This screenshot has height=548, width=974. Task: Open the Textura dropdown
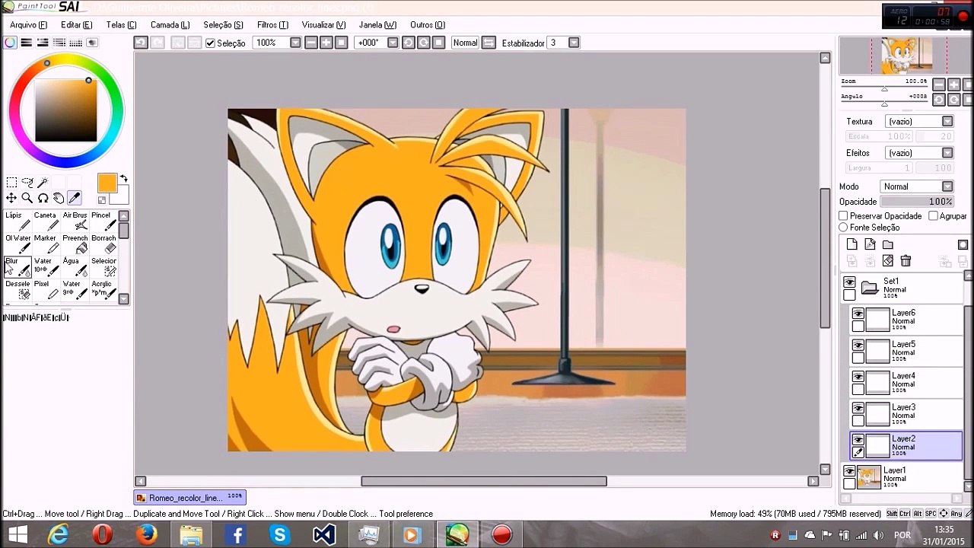click(947, 121)
